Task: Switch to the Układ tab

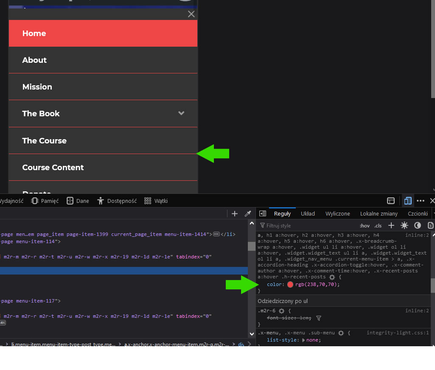Action: pos(308,213)
